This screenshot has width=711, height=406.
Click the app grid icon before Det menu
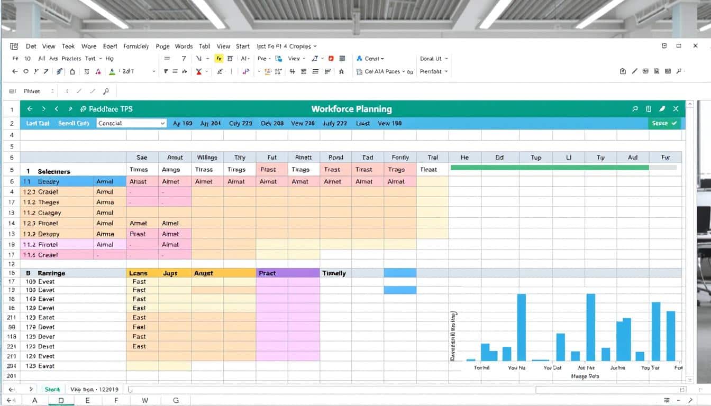(x=14, y=46)
